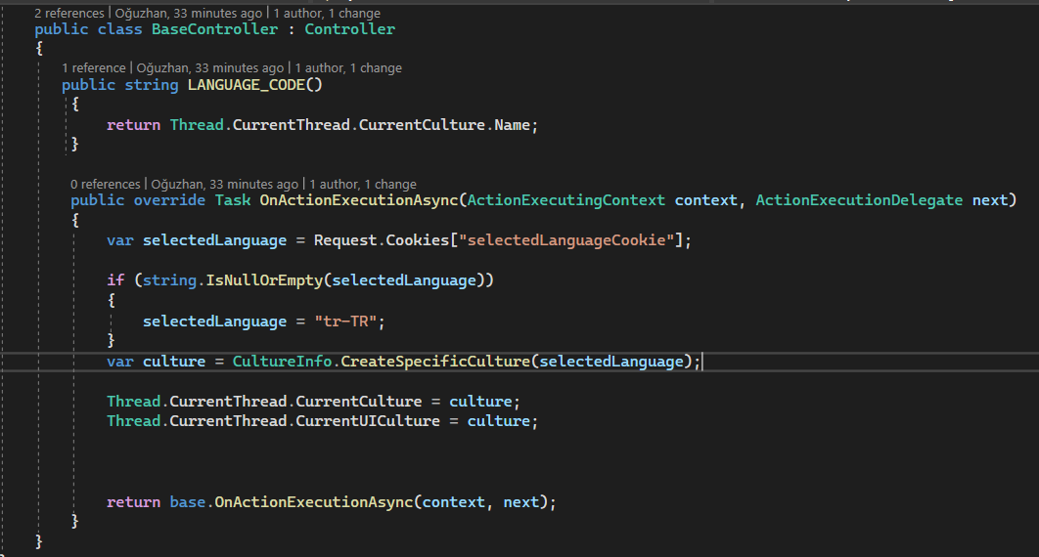Image resolution: width=1039 pixels, height=557 pixels.
Task: Click the Name property in the return statement
Action: click(x=513, y=125)
